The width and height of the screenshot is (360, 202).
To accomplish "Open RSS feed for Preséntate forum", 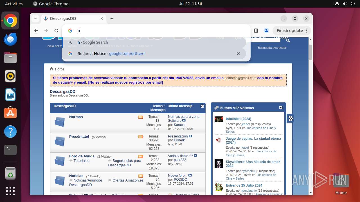I will [x=141, y=137].
